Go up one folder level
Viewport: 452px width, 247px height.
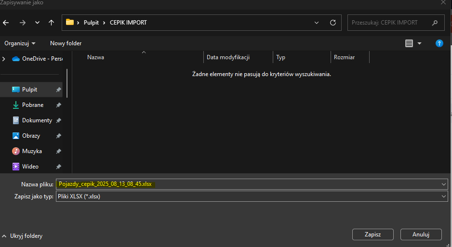tap(51, 23)
